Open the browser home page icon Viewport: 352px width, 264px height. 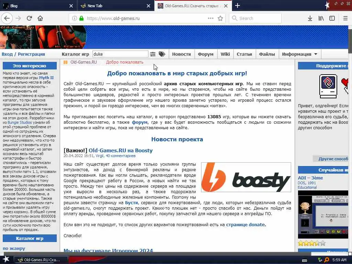40,18
